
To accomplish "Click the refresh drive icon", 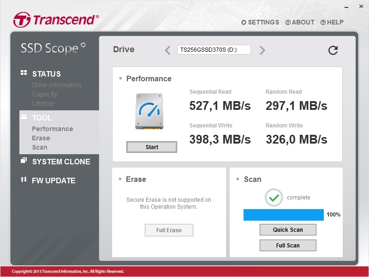I will [333, 50].
